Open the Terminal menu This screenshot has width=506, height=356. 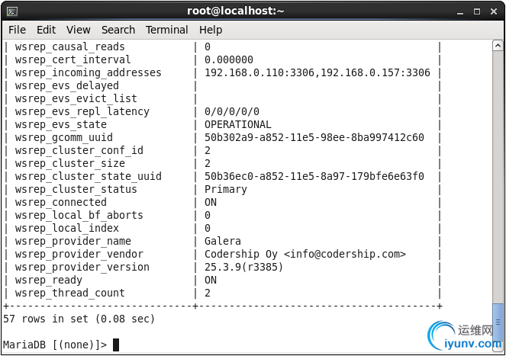pyautogui.click(x=167, y=30)
